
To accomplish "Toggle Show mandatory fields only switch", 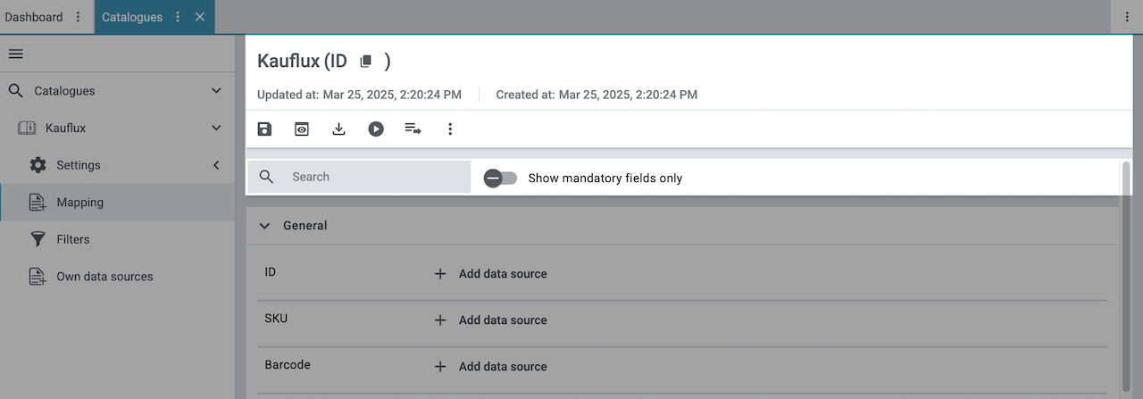I will (501, 178).
